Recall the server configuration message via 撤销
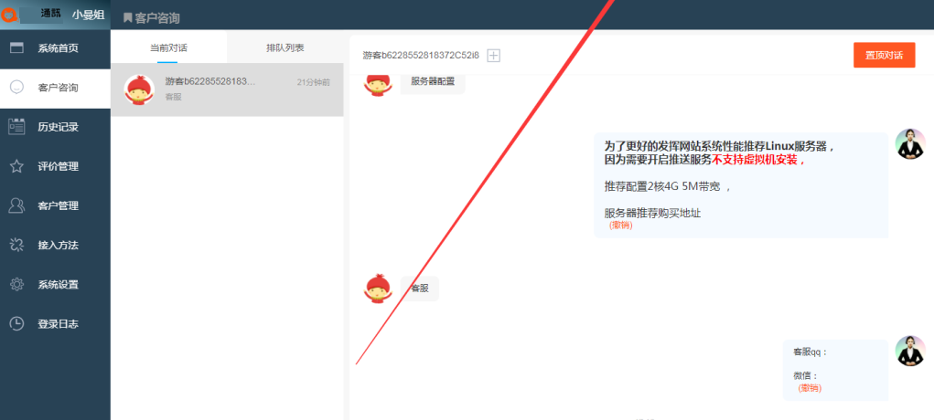This screenshot has height=420, width=934. tap(620, 226)
